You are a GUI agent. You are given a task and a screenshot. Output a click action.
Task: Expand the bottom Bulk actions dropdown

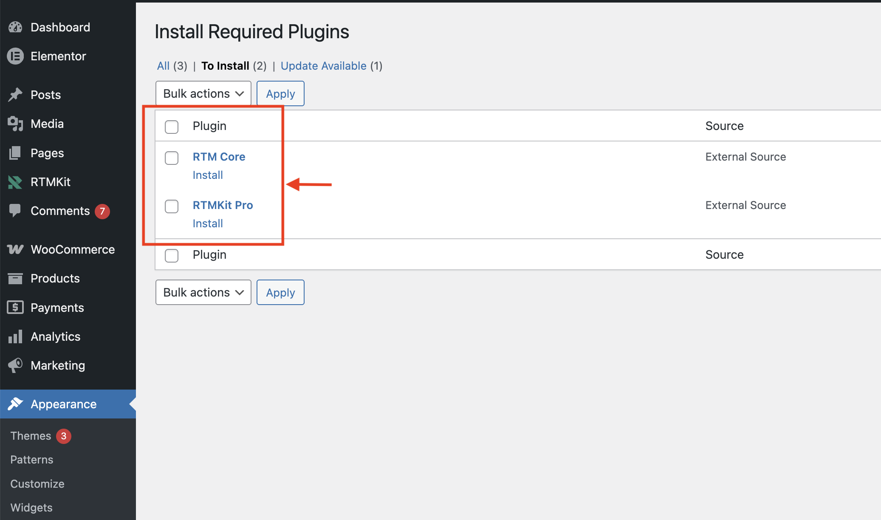point(203,292)
